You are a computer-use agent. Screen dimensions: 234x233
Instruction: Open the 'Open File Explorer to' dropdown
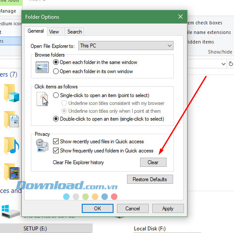click(x=126, y=46)
